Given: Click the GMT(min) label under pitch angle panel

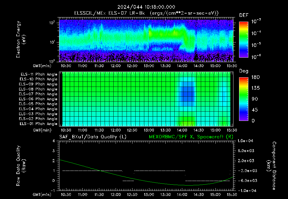Looking at the screenshot, I should [42, 130].
